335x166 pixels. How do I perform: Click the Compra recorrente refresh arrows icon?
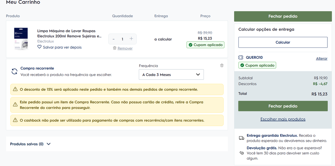click(x=14, y=71)
